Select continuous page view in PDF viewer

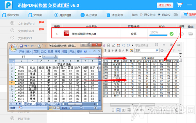[118, 110]
